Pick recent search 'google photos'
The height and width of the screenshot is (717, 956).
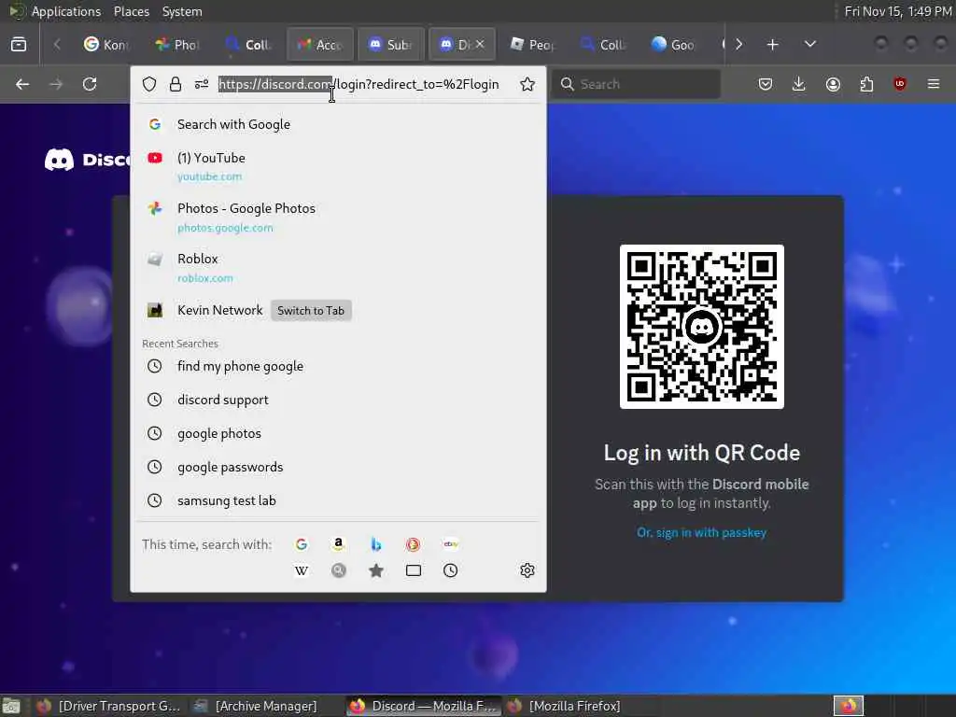pyautogui.click(x=338, y=433)
